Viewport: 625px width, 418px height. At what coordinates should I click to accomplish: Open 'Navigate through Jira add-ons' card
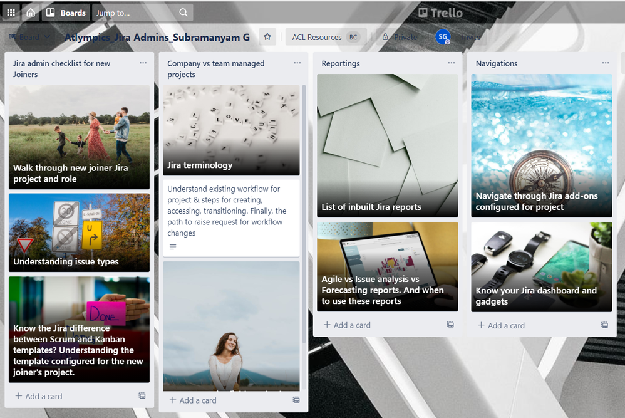click(542, 145)
